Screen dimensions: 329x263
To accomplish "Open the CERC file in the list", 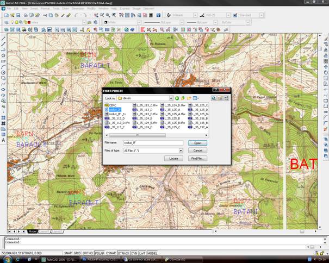I will tap(112, 105).
